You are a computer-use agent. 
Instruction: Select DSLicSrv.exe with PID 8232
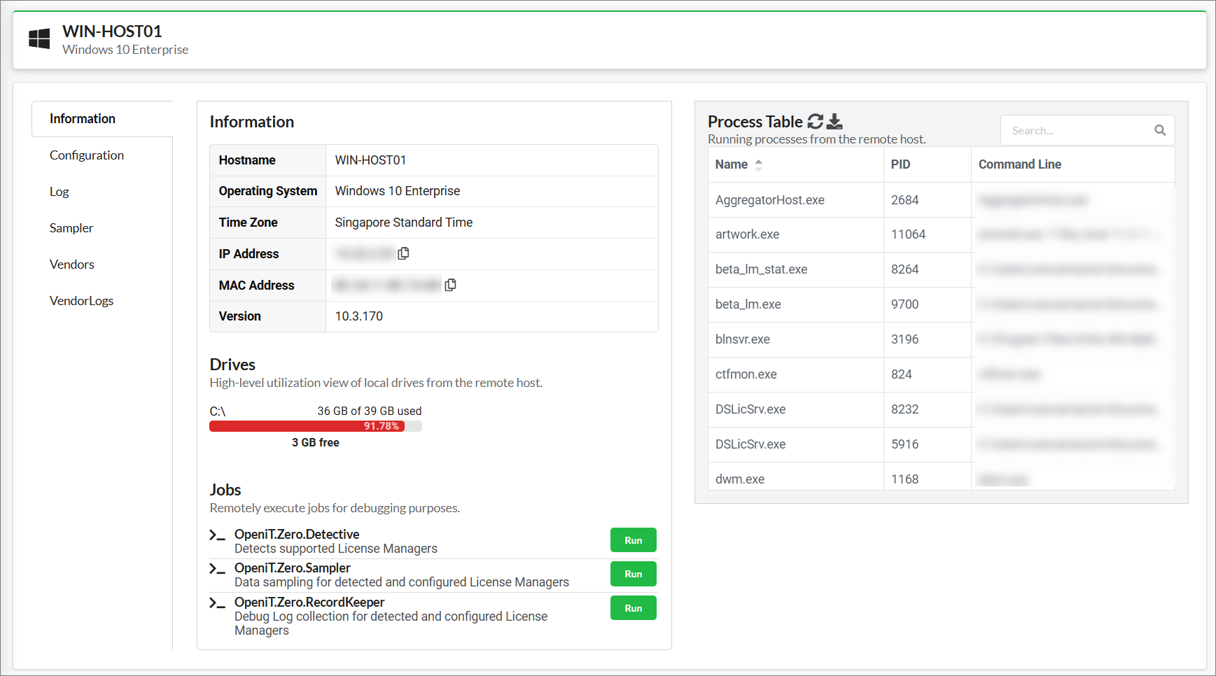click(x=750, y=409)
